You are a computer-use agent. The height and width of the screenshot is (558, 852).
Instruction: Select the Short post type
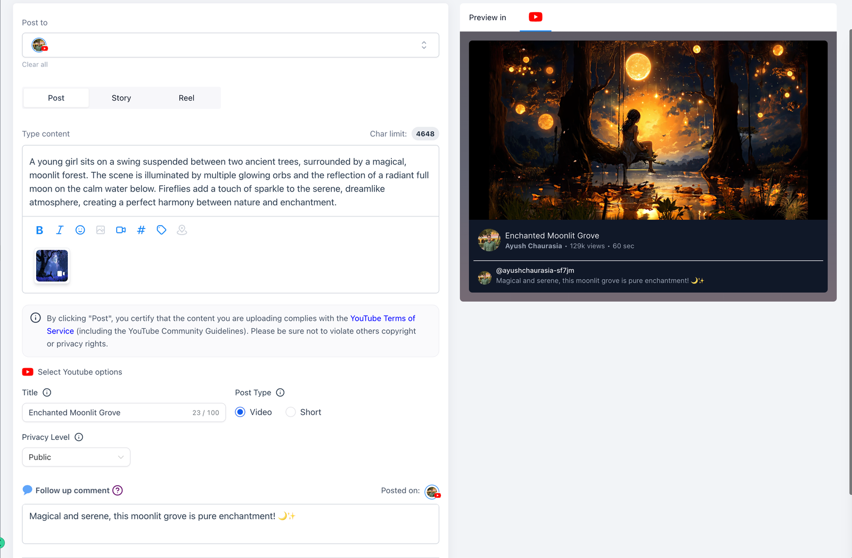291,412
